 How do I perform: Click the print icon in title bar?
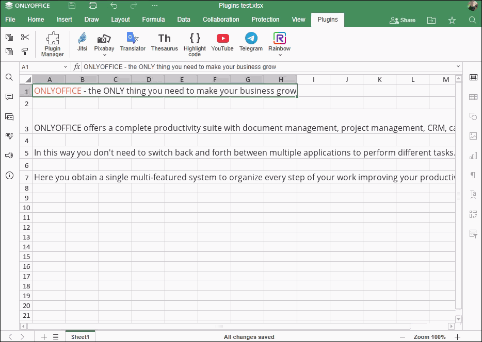93,6
